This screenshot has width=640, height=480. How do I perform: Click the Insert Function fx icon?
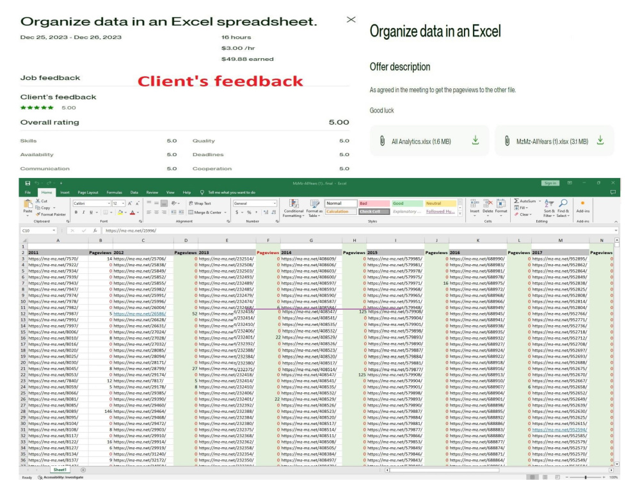[x=95, y=230]
